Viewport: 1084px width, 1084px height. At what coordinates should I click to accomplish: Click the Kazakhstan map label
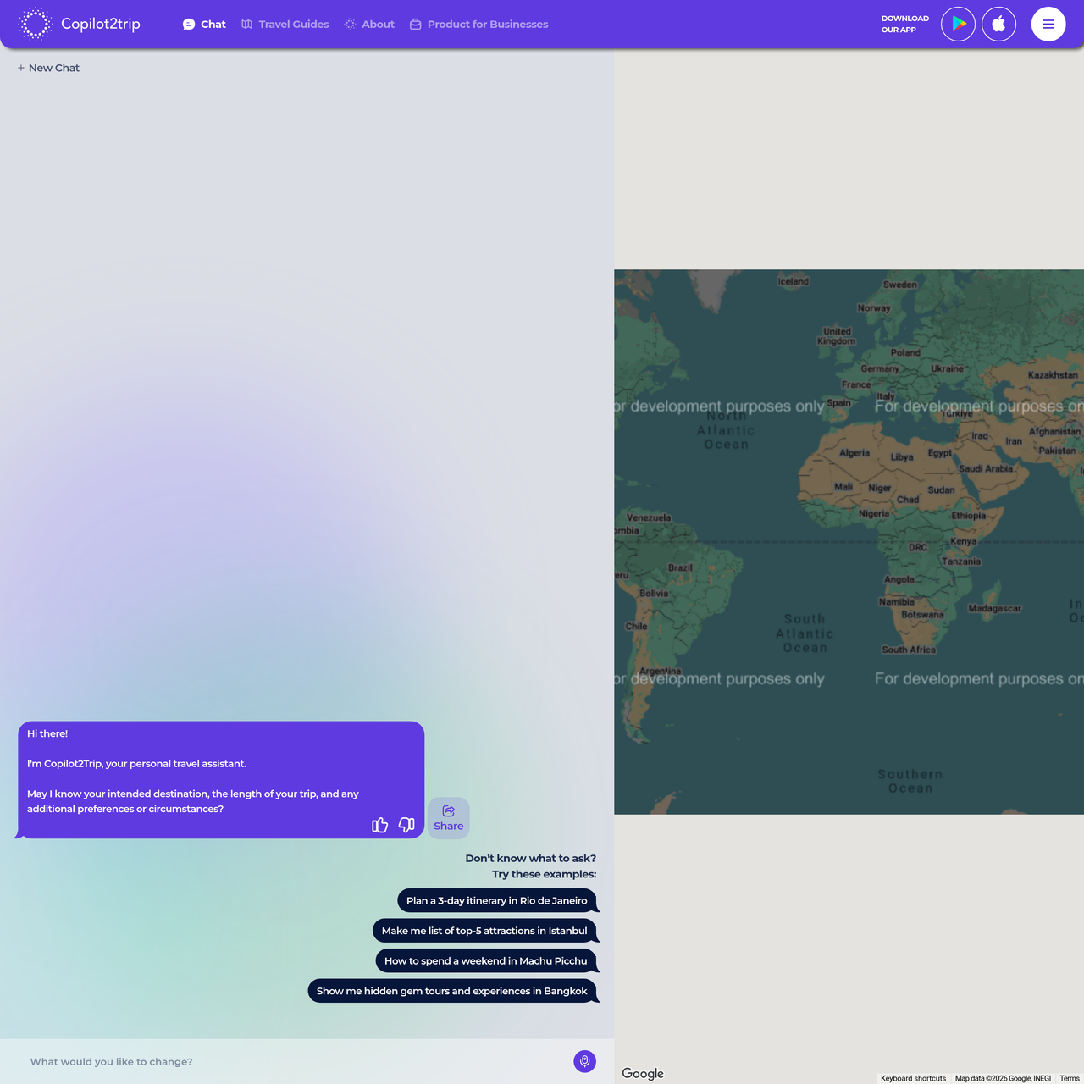coord(1053,375)
